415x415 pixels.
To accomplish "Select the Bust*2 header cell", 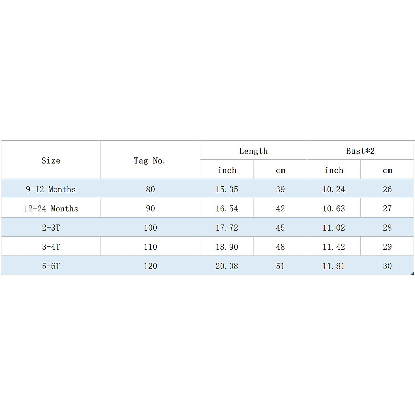I will tap(360, 151).
